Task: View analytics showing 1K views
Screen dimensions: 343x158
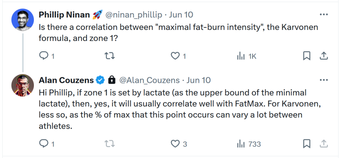Action: [x=247, y=56]
